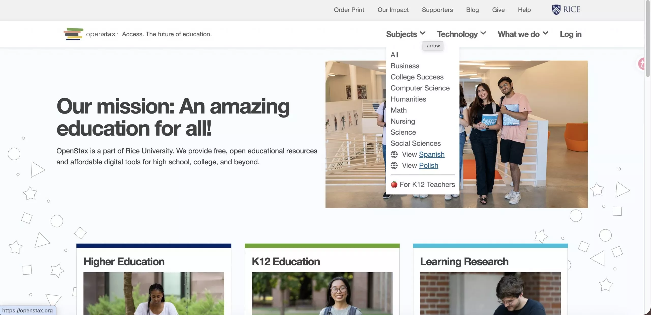This screenshot has height=315, width=651.
Task: Expand the Technology menu chevron
Action: [483, 33]
